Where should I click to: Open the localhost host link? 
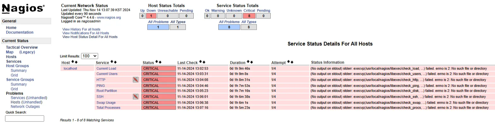pyautogui.click(x=70, y=69)
